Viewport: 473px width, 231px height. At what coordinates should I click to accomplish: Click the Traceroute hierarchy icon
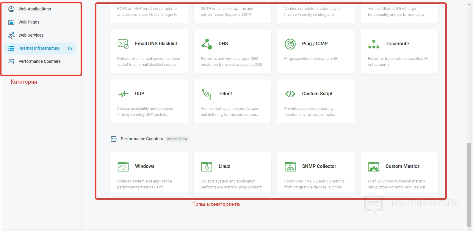tap(374, 44)
